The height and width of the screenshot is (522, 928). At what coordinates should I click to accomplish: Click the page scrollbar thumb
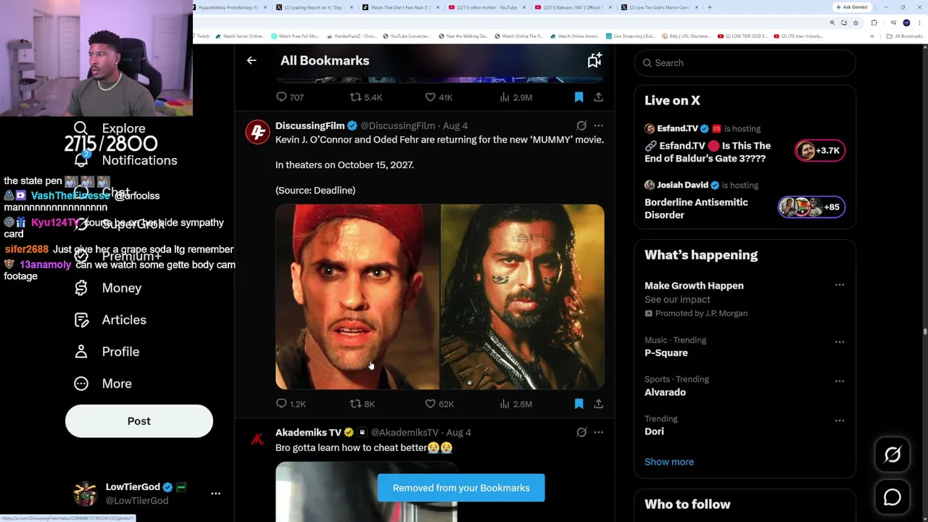924,332
